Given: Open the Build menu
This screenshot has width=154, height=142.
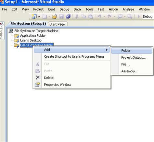Looking at the screenshot, I should [x=52, y=9].
